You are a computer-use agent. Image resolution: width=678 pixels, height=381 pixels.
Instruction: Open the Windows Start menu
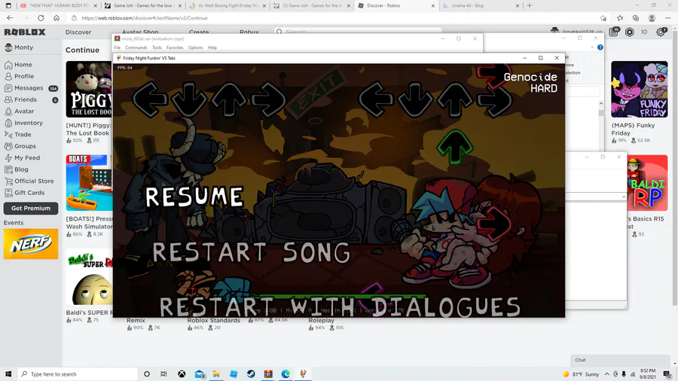pos(8,374)
